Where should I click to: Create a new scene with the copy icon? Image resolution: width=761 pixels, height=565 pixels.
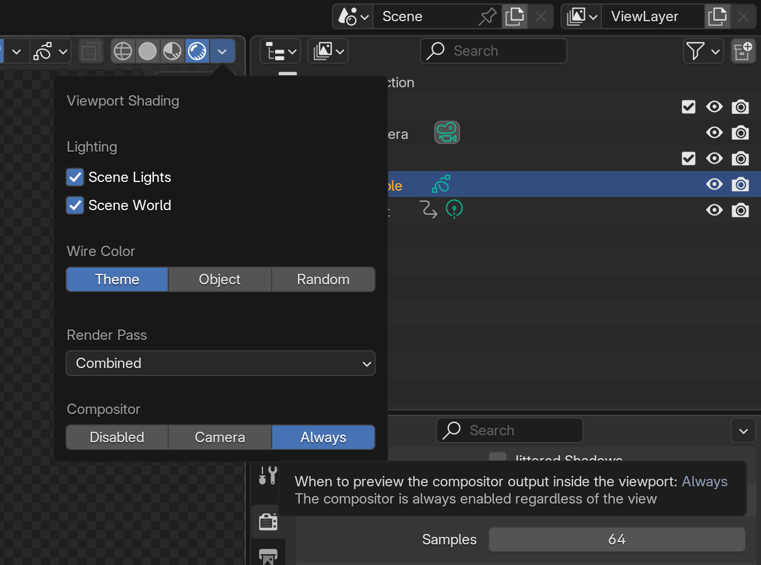click(515, 16)
